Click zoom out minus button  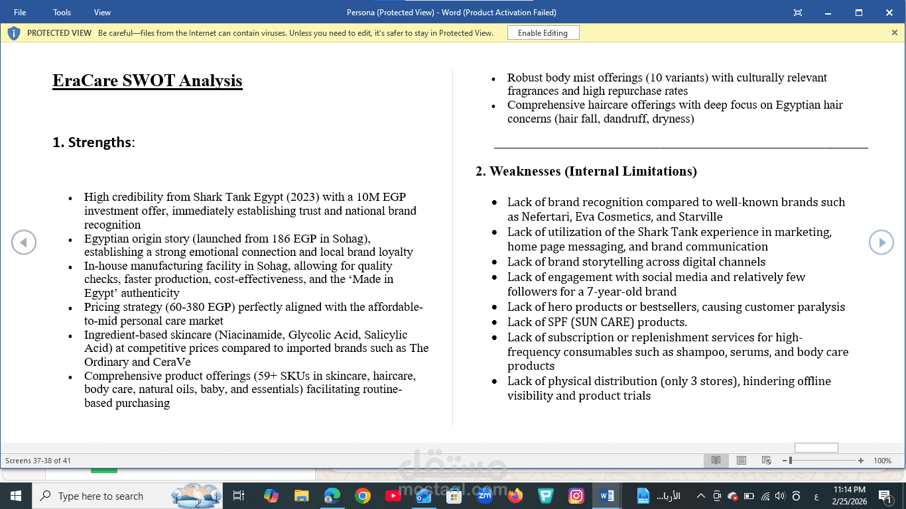784,461
